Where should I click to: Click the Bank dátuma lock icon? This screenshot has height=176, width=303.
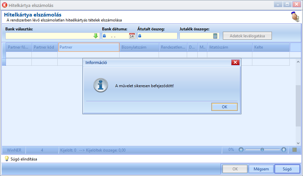(x=104, y=36)
